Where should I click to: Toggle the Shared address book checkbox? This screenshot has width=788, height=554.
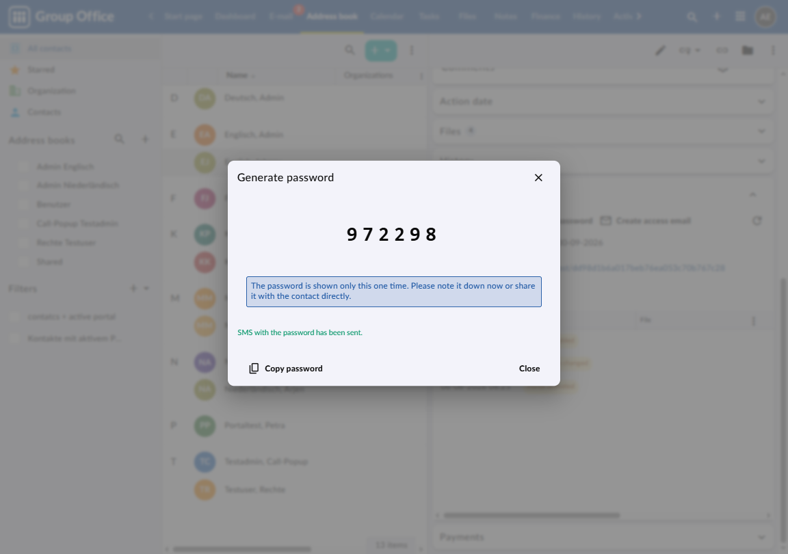pos(24,262)
